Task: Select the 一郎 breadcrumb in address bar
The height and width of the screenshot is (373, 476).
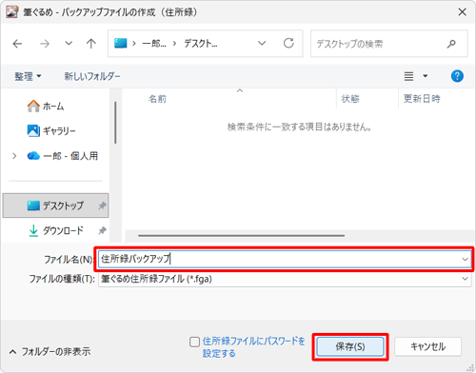Action: (x=154, y=44)
